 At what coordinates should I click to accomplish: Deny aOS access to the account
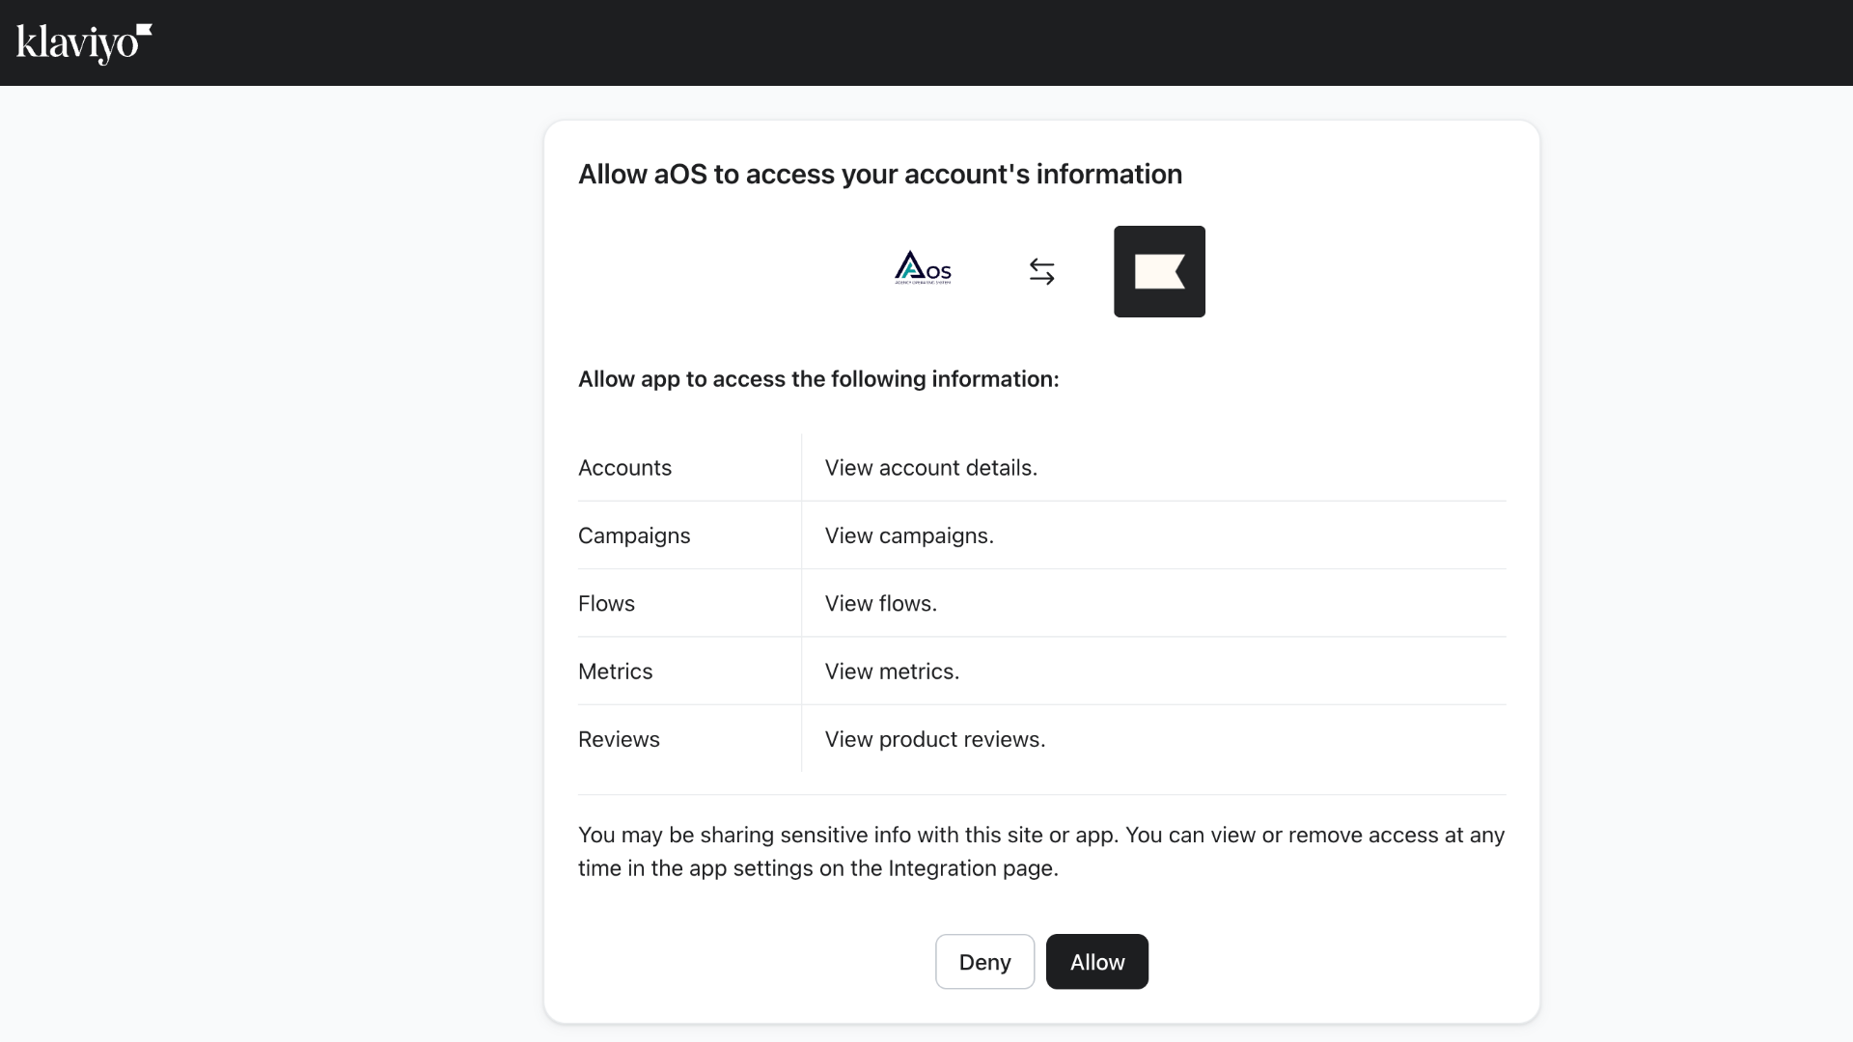click(x=984, y=962)
